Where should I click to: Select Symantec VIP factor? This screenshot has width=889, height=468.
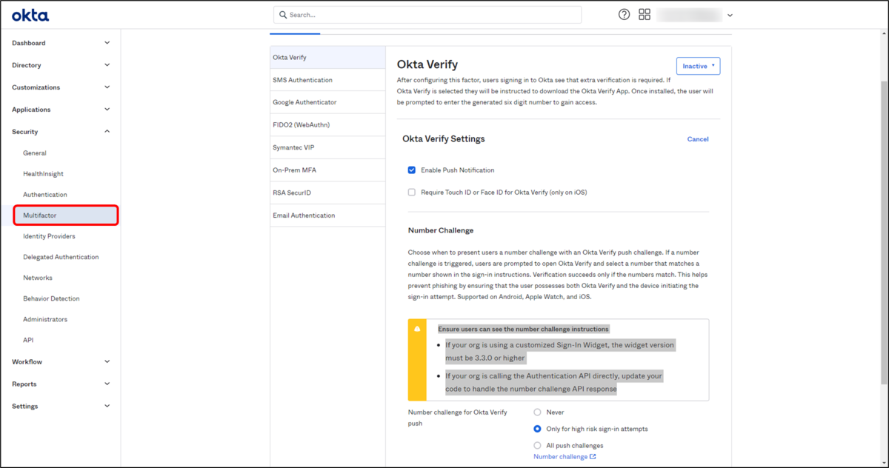pyautogui.click(x=327, y=147)
